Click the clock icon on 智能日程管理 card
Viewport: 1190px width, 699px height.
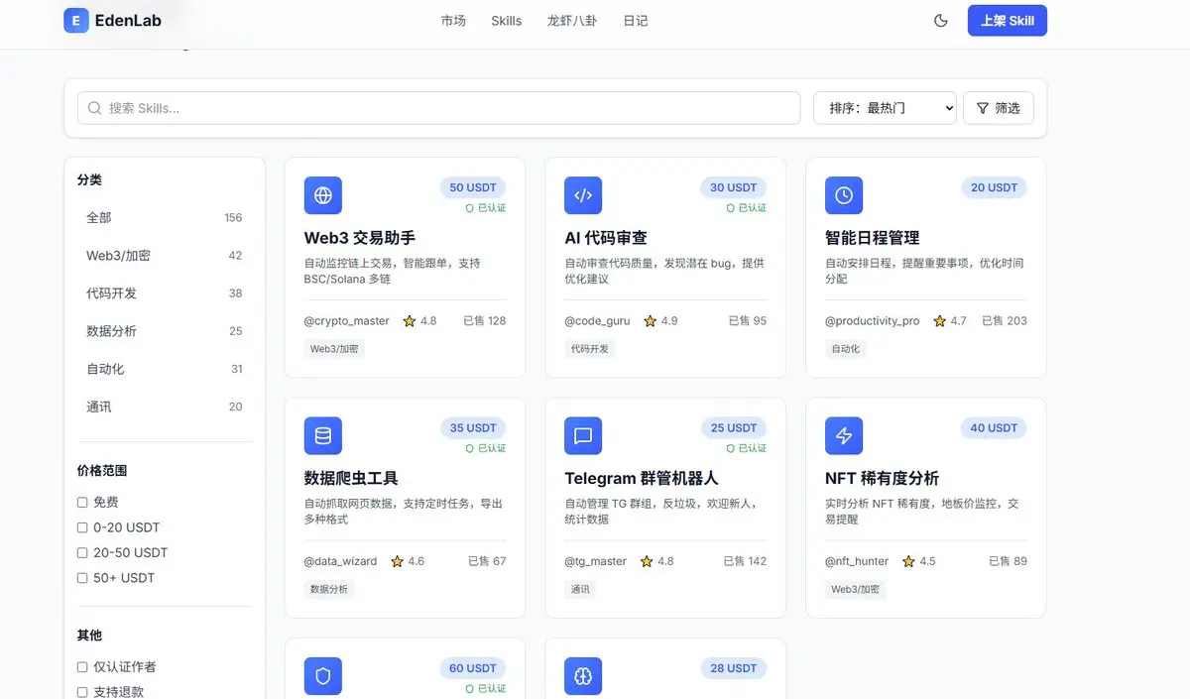coord(844,195)
